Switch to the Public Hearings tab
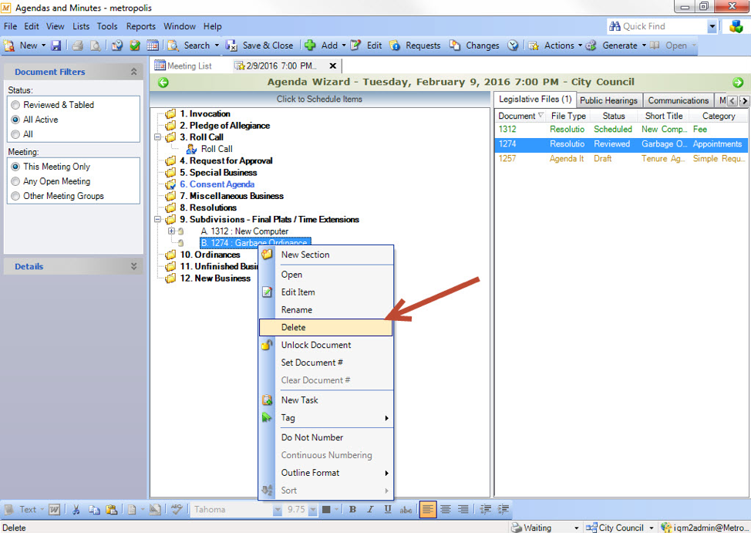The height and width of the screenshot is (533, 751). click(608, 100)
